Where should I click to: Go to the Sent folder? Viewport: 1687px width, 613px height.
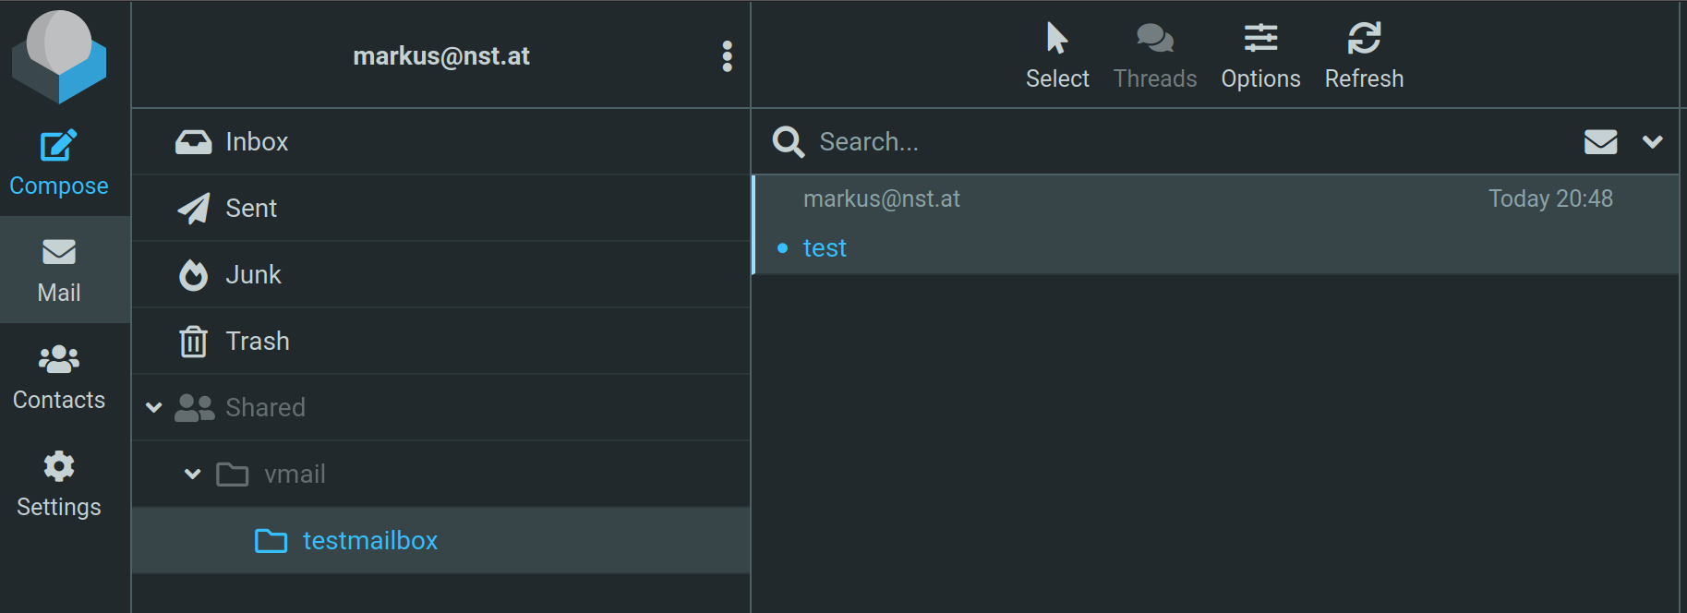pos(251,208)
